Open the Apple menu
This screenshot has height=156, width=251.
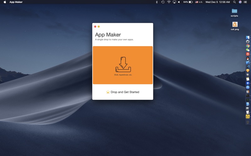[5, 2]
